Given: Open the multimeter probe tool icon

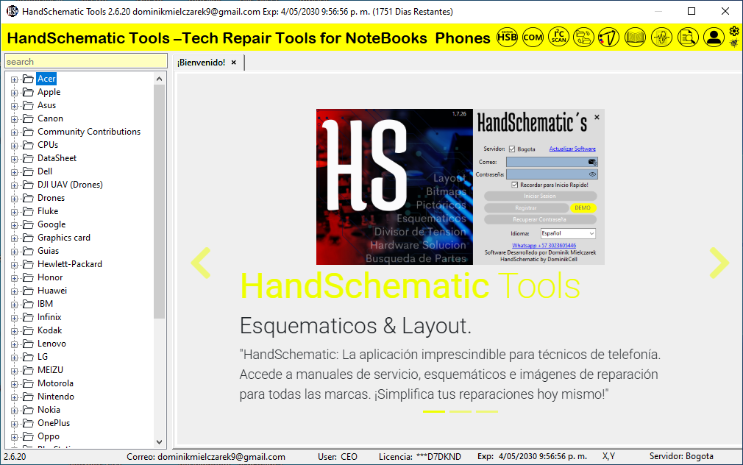Looking at the screenshot, I should click(x=609, y=37).
